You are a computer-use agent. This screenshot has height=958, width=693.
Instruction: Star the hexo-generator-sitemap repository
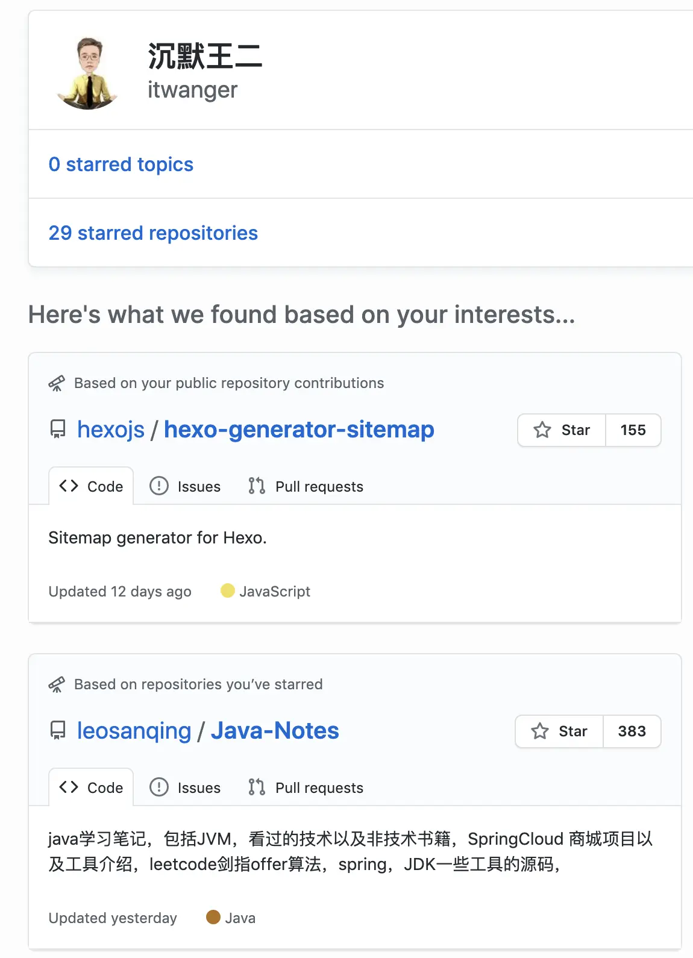point(562,430)
